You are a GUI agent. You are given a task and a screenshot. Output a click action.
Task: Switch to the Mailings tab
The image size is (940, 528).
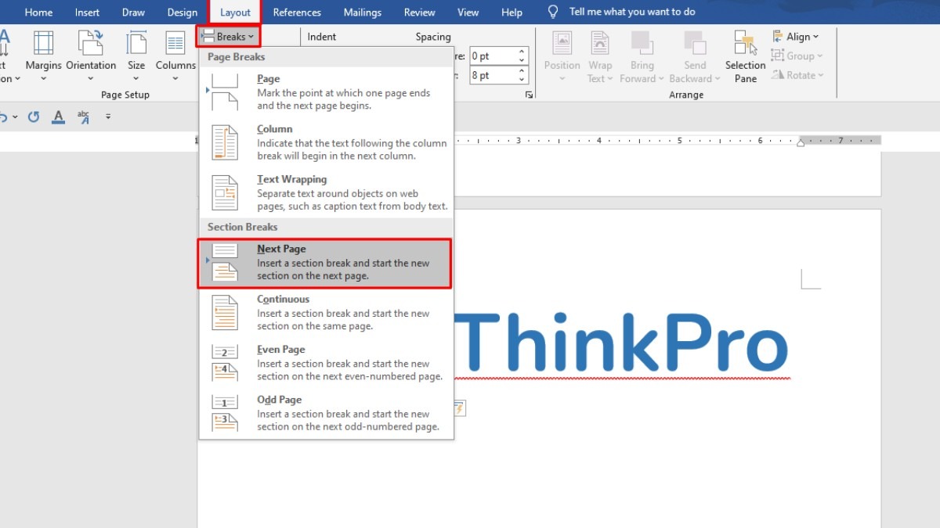pyautogui.click(x=363, y=13)
